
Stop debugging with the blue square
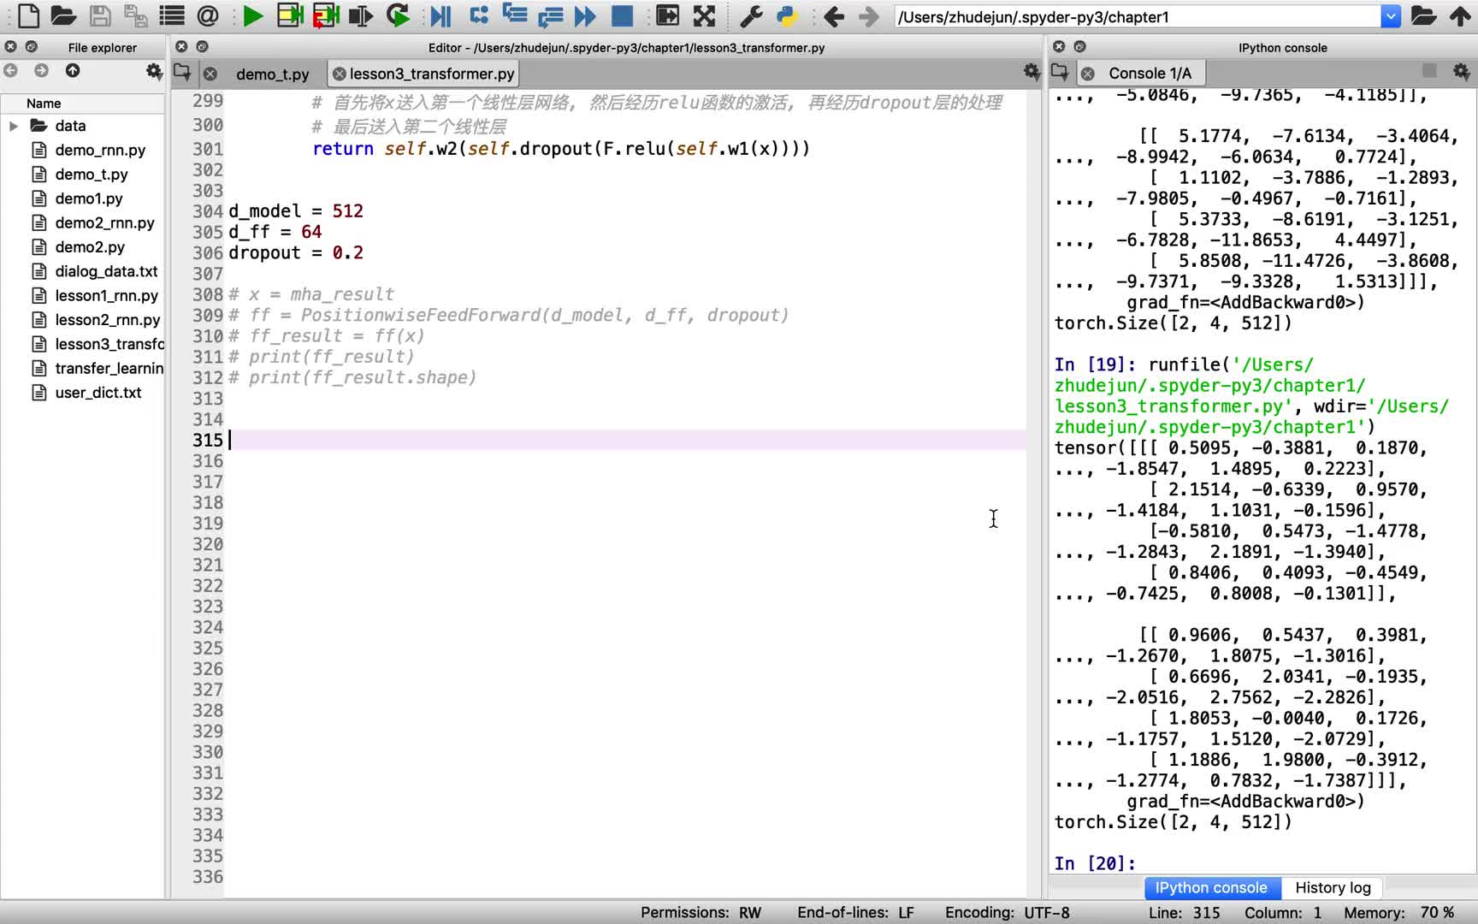[622, 15]
